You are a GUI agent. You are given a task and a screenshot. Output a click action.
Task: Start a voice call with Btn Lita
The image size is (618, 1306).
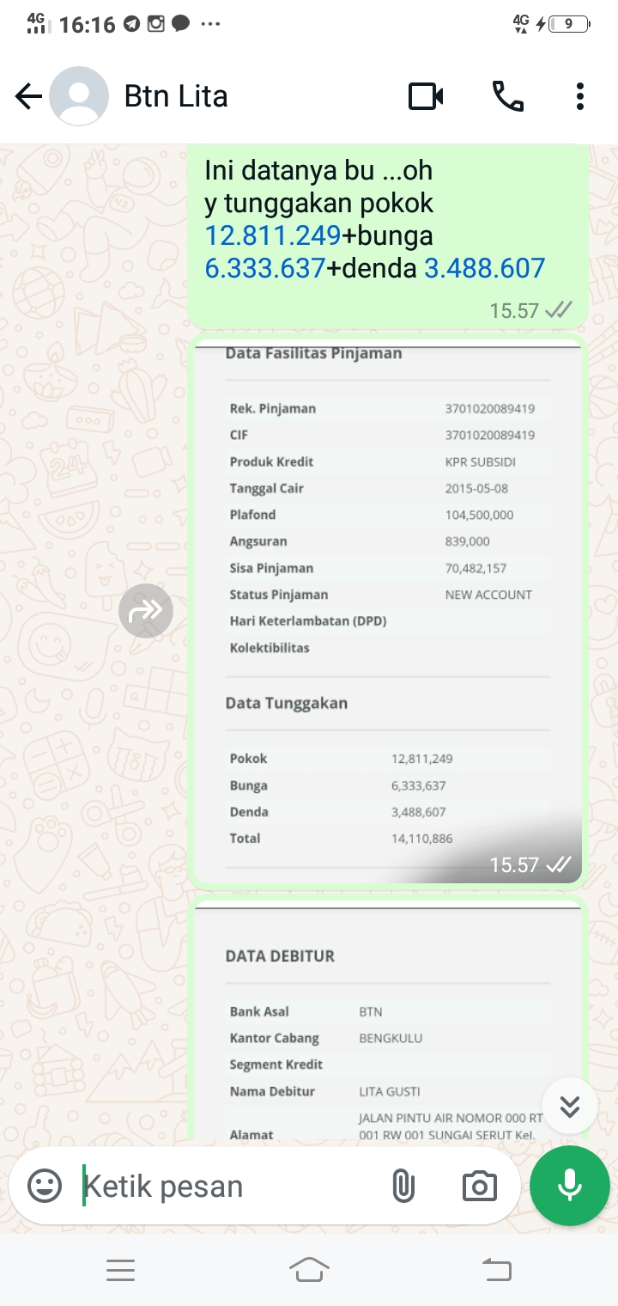tap(507, 96)
